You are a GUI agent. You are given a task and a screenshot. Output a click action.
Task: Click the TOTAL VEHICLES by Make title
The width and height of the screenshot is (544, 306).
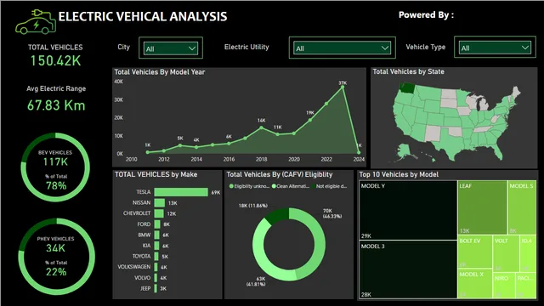pos(156,174)
